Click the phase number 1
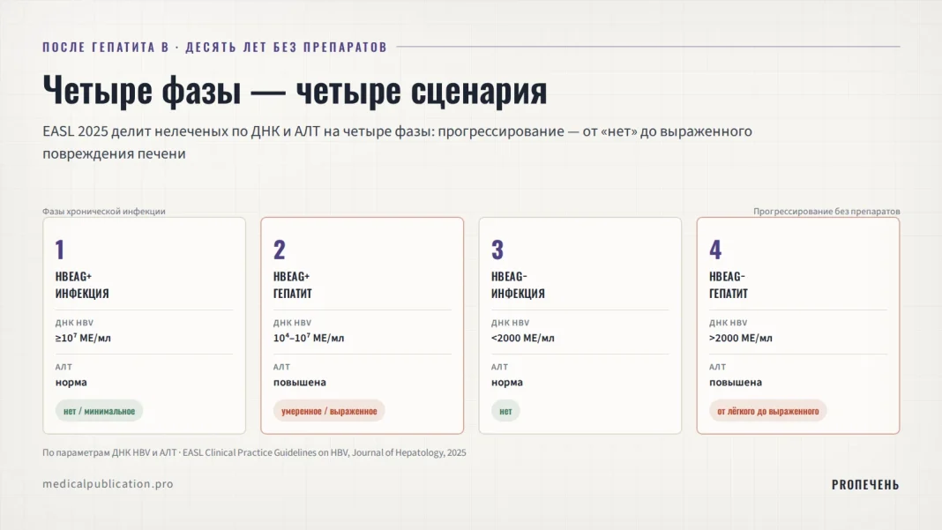Screen dimensions: 942x530 (59, 250)
